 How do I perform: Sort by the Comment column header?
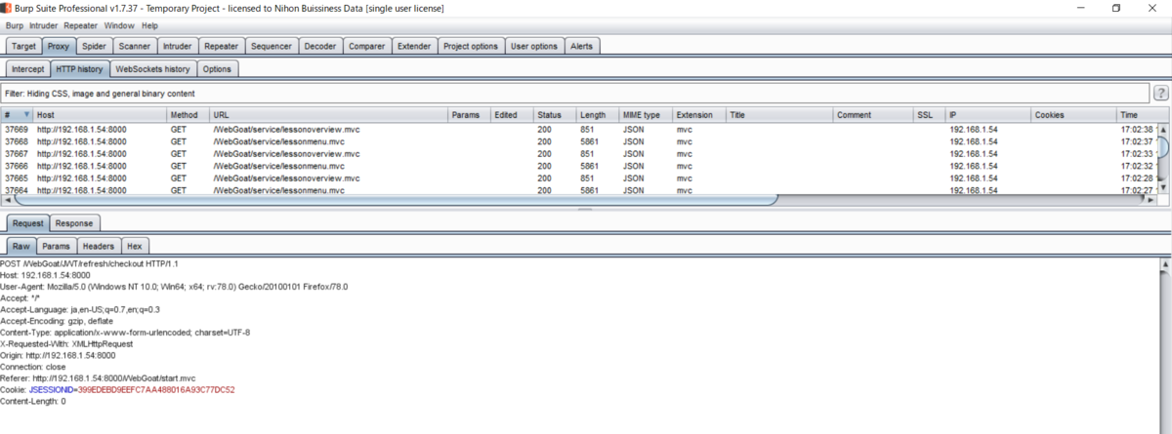tap(874, 115)
